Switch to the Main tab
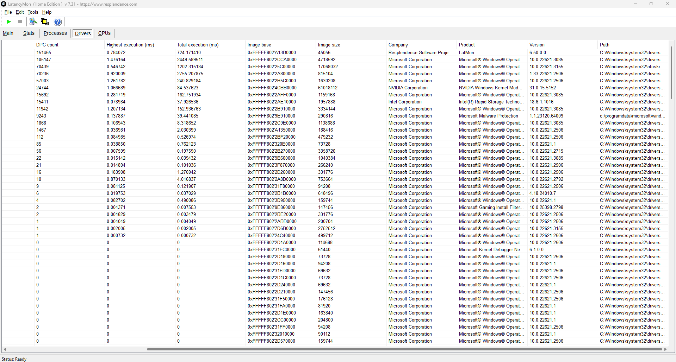Screen dimensions: 676x362 click(x=8, y=33)
